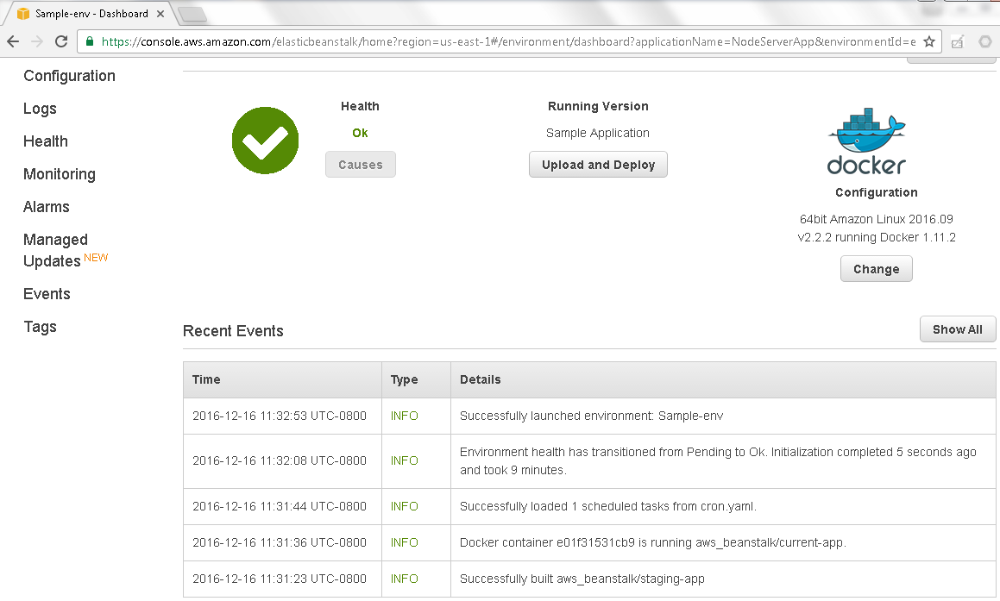The width and height of the screenshot is (1000, 601).
Task: Click the address bar URL field
Action: click(x=508, y=41)
